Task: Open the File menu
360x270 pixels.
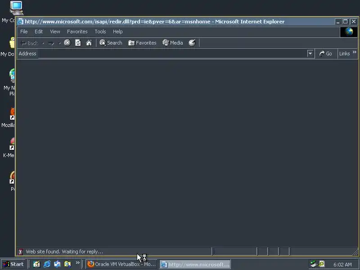Action: [24, 31]
